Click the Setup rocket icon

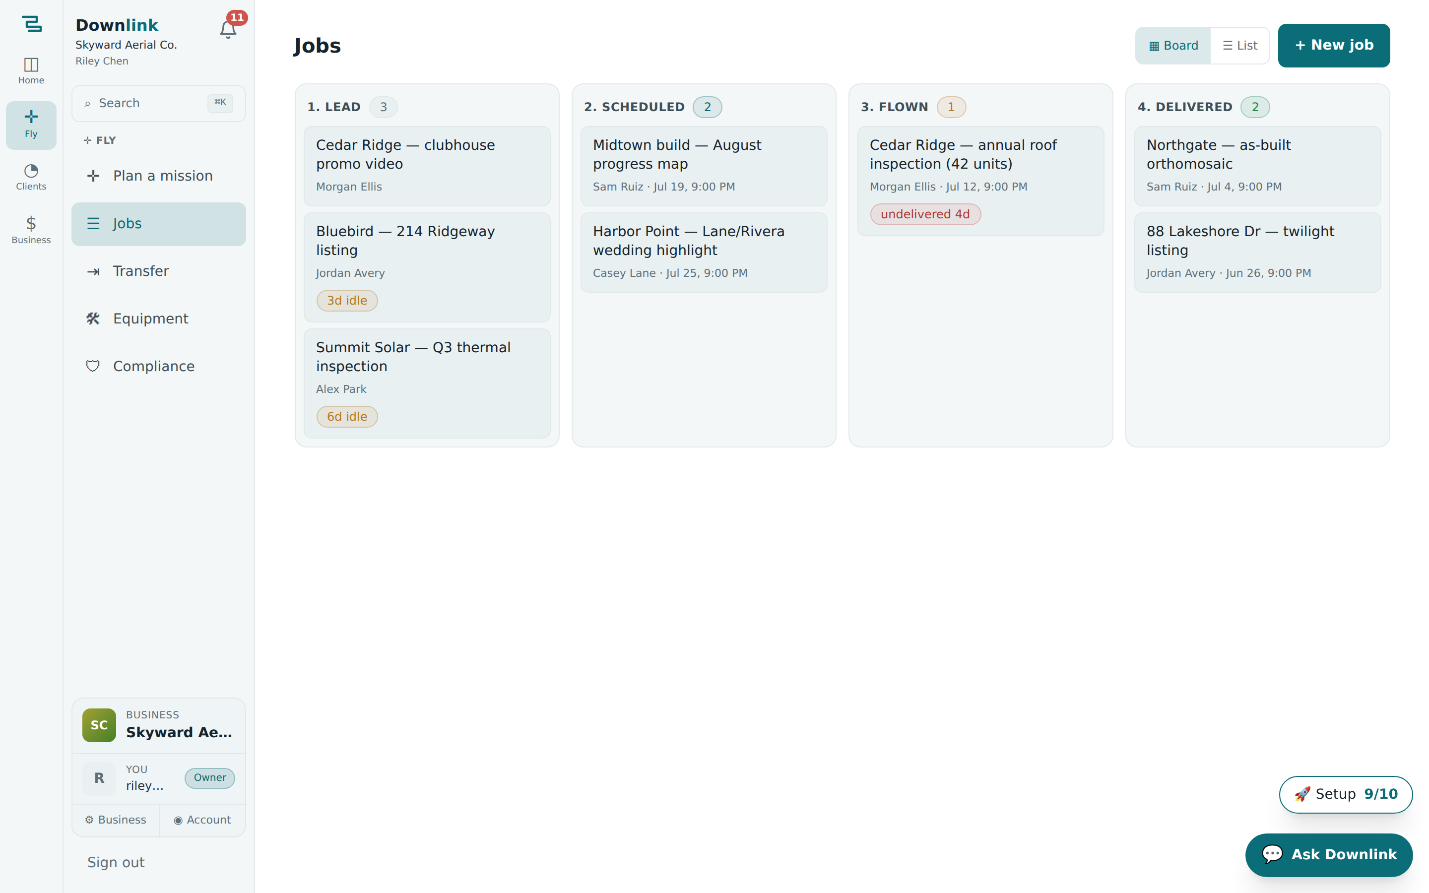click(1302, 794)
